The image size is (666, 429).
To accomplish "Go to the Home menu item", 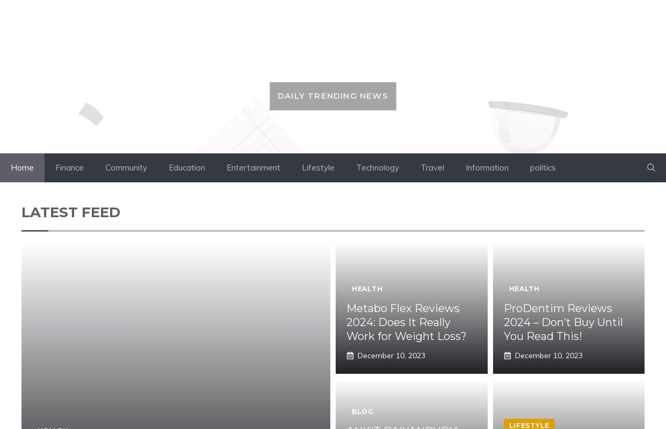I will pos(22,168).
